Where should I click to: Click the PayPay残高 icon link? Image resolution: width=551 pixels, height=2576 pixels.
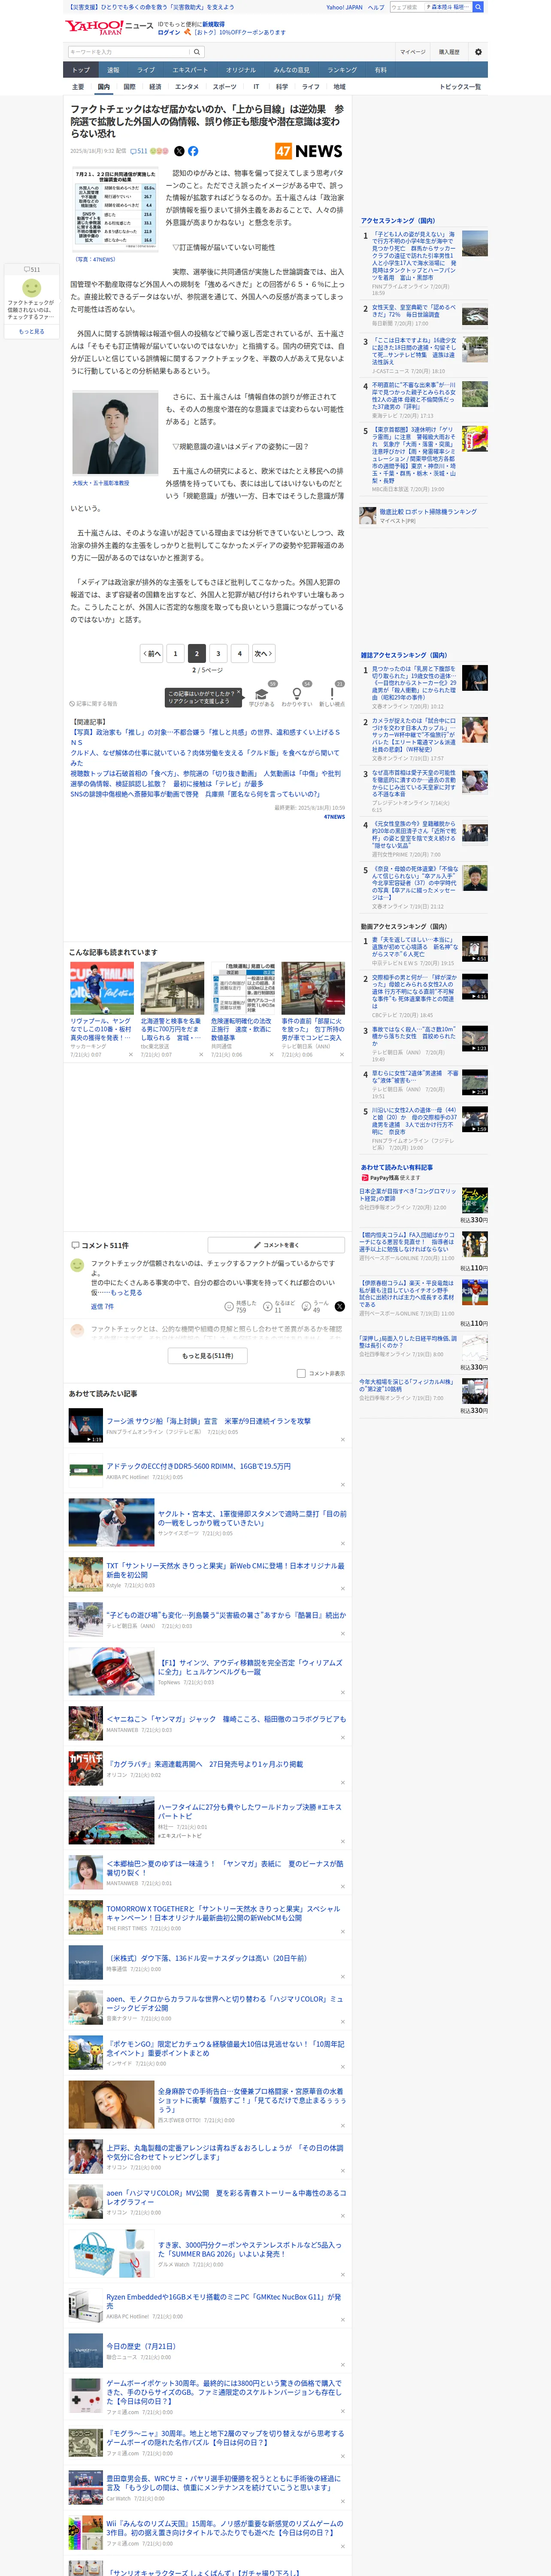click(365, 1178)
